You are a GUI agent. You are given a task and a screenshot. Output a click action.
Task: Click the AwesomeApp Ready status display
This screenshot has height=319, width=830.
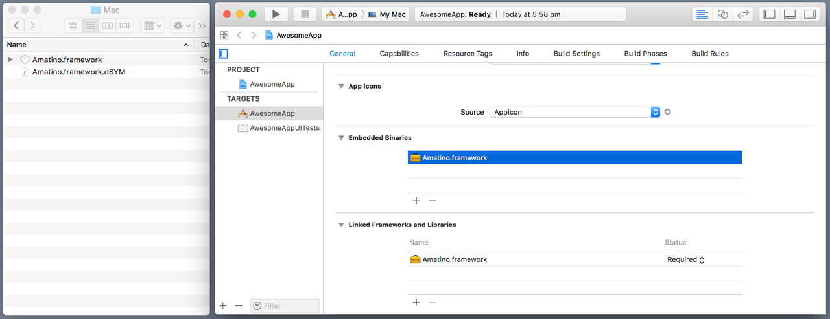pyautogui.click(x=520, y=14)
